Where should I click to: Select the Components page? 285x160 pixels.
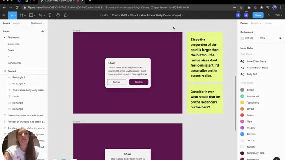pyautogui.click(x=14, y=63)
